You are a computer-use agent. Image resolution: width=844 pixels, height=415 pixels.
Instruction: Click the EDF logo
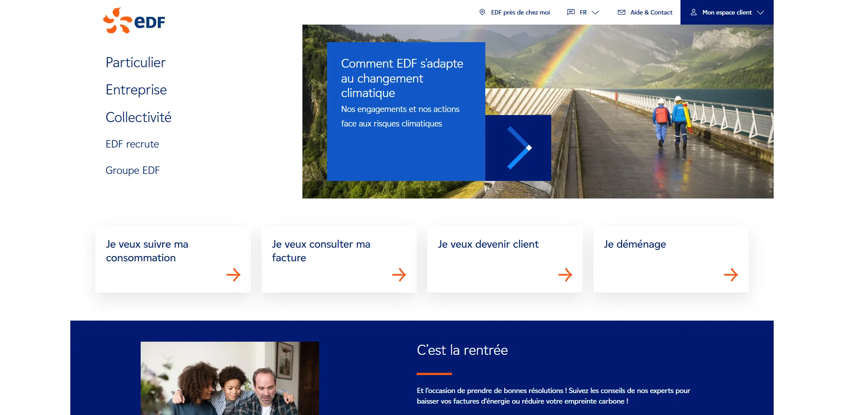134,21
